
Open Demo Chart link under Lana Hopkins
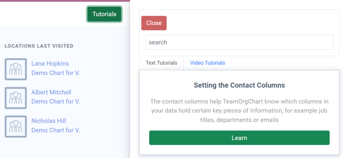pyautogui.click(x=55, y=73)
